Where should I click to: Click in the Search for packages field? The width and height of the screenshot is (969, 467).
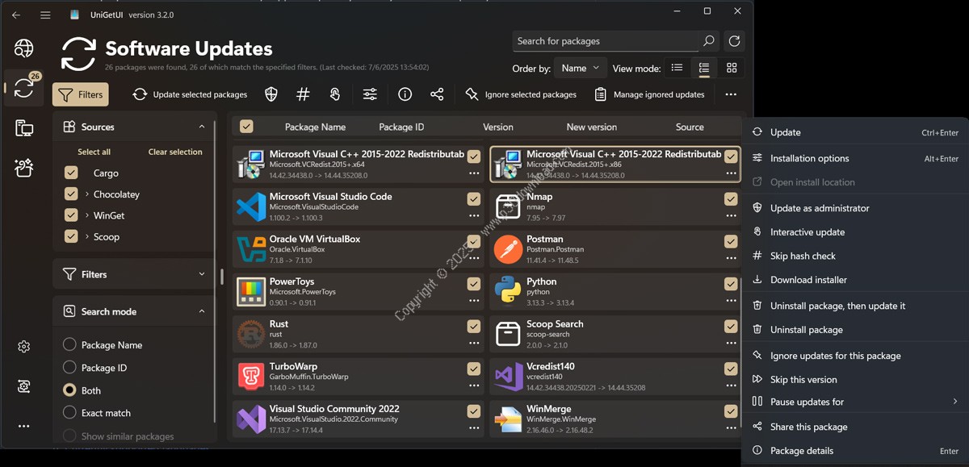[606, 41]
